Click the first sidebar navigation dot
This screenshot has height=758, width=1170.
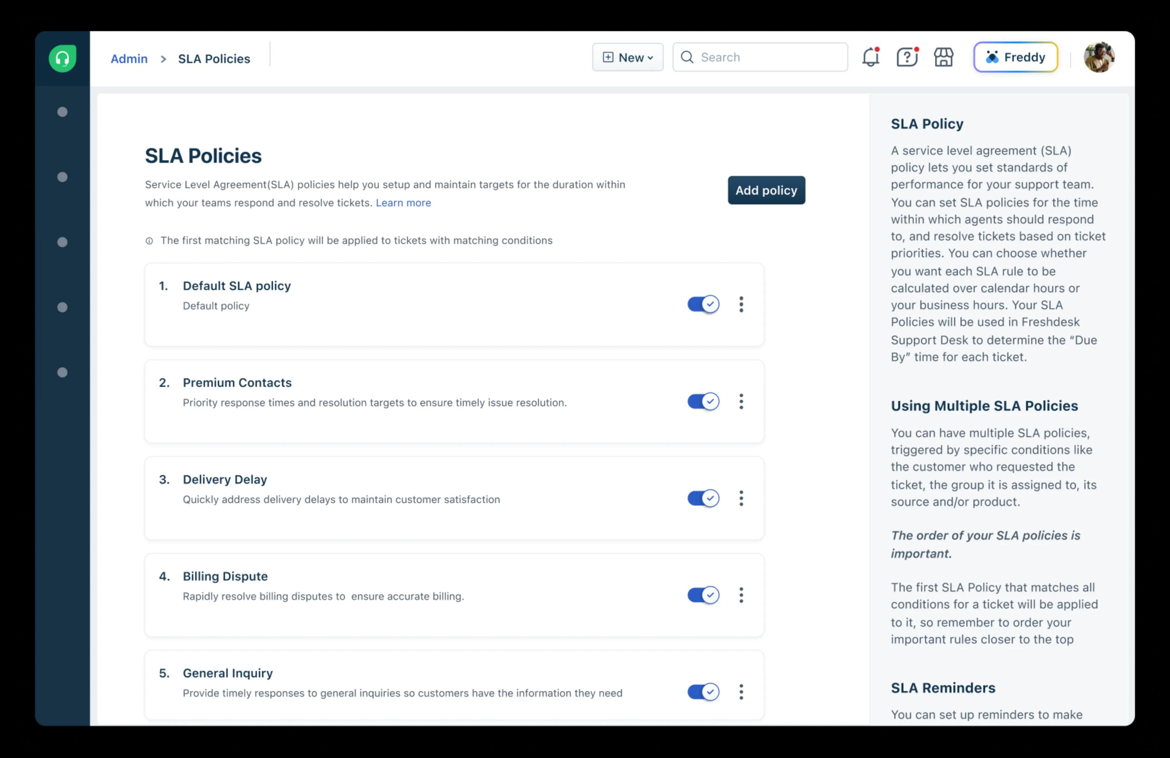pyautogui.click(x=63, y=112)
